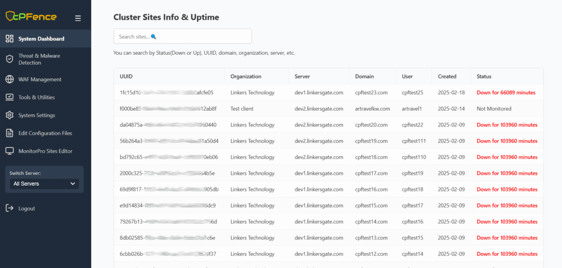The width and height of the screenshot is (562, 268).
Task: Toggle the hamburger menu icon
Action: 78,18
